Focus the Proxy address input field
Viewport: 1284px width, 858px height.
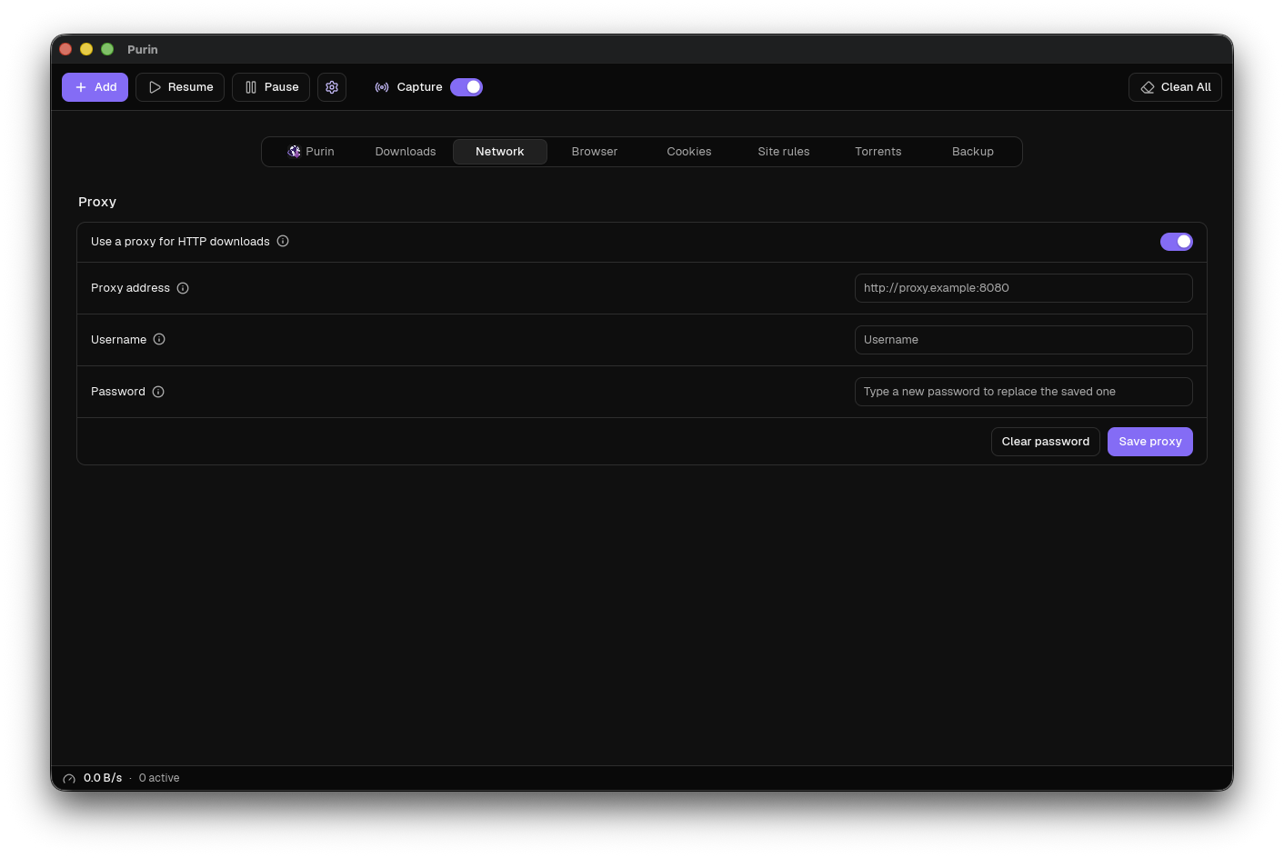pos(1024,288)
